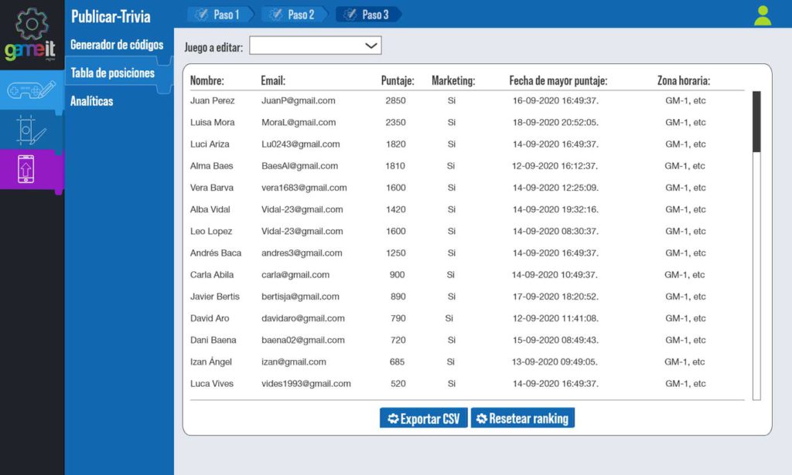The height and width of the screenshot is (475, 792).
Task: Open Generador de códigos in the sidebar
Action: pos(116,45)
